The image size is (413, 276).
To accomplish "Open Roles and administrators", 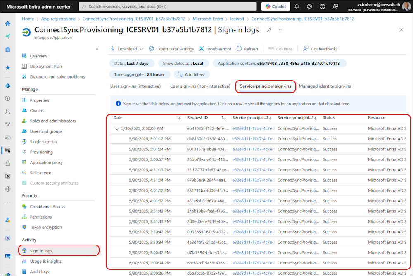I will pos(53,121).
